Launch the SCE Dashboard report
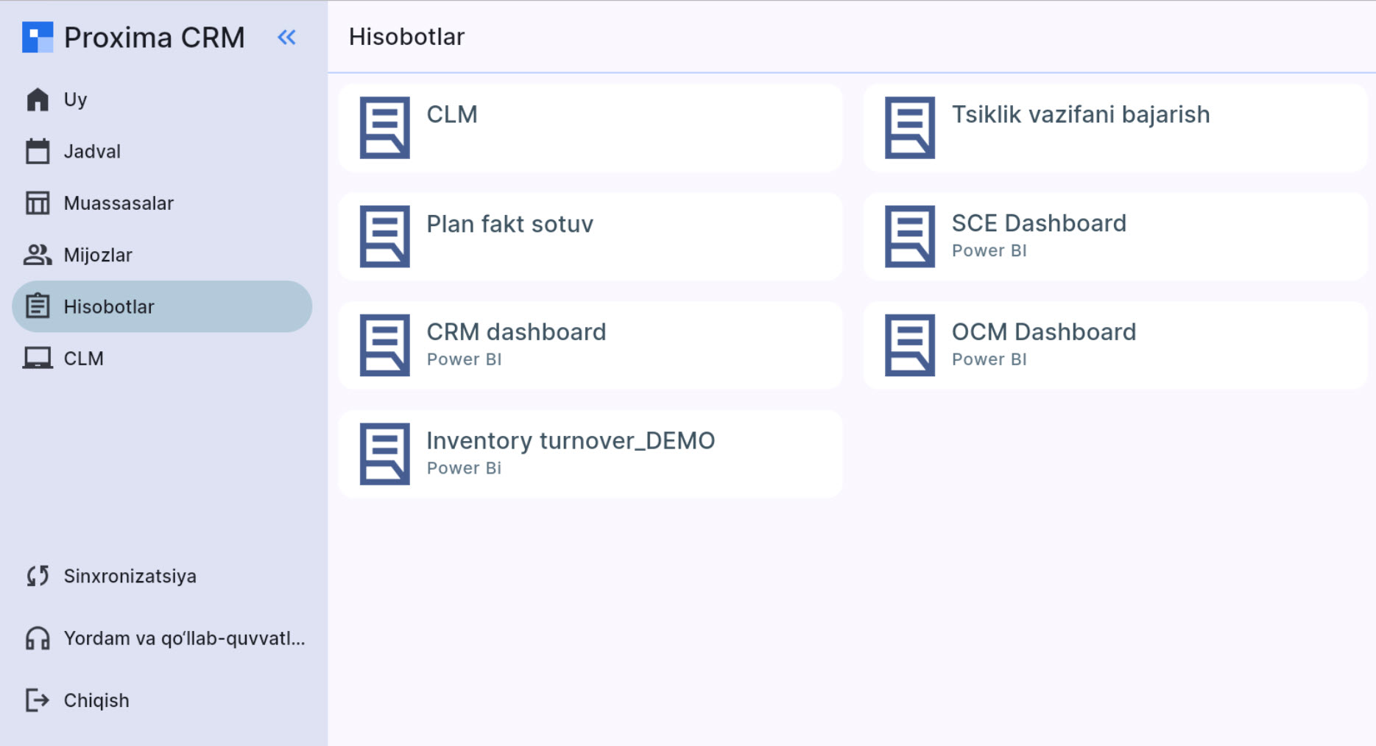This screenshot has height=746, width=1376. 1115,236
